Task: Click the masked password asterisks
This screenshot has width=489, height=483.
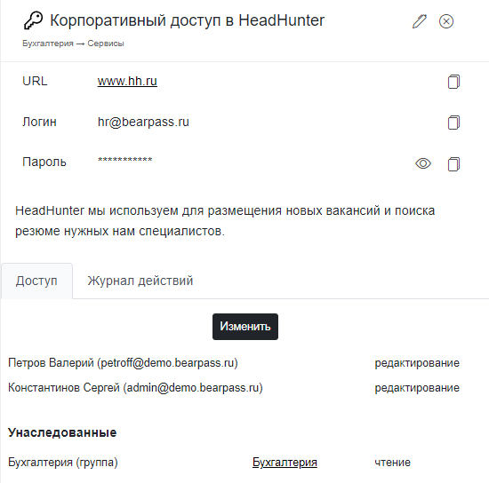Action: 124,161
